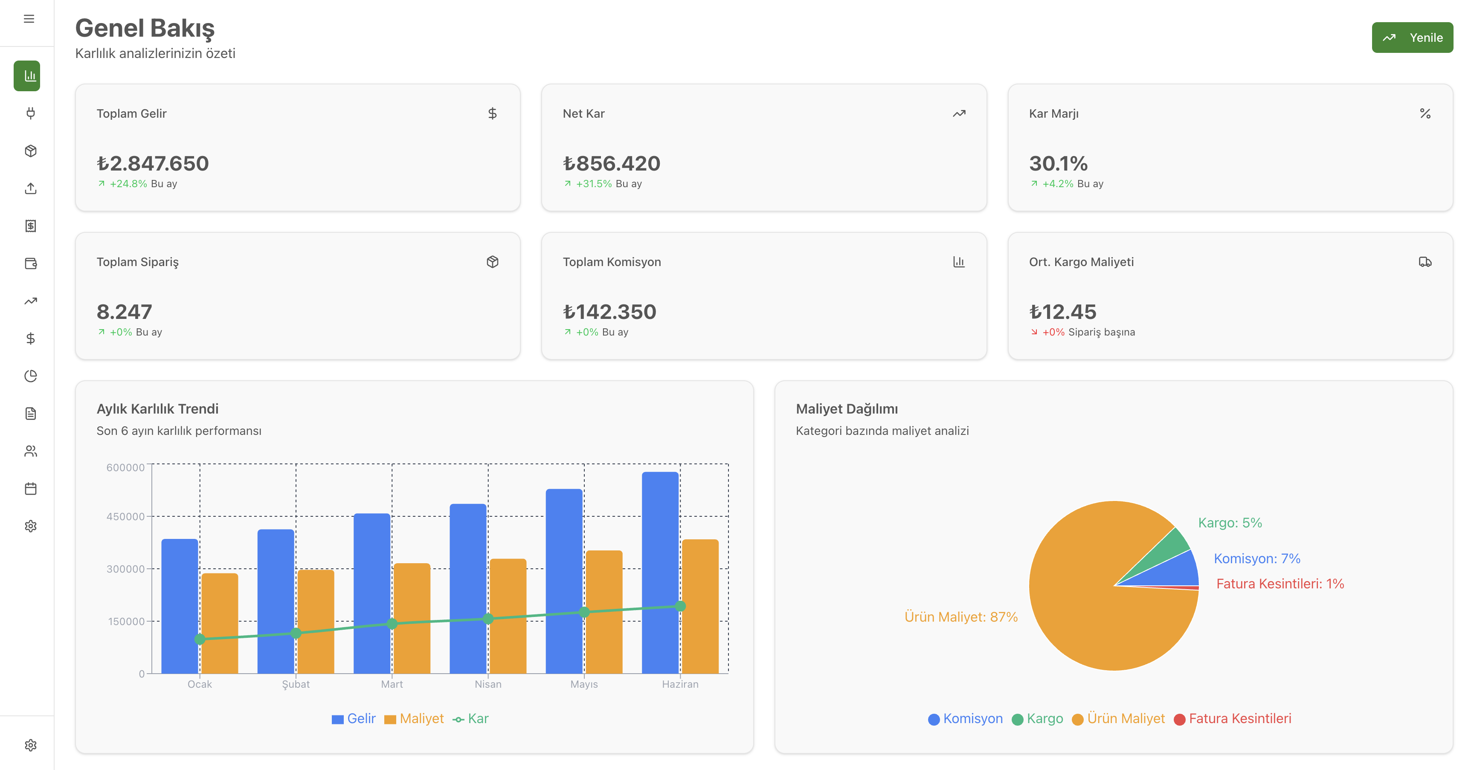Open the upload/export icon in the sidebar
Viewport: 1474px width, 770px height.
30,188
